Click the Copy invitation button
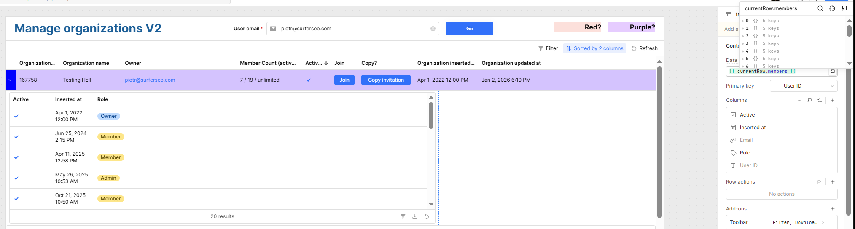This screenshot has height=229, width=855. [386, 80]
